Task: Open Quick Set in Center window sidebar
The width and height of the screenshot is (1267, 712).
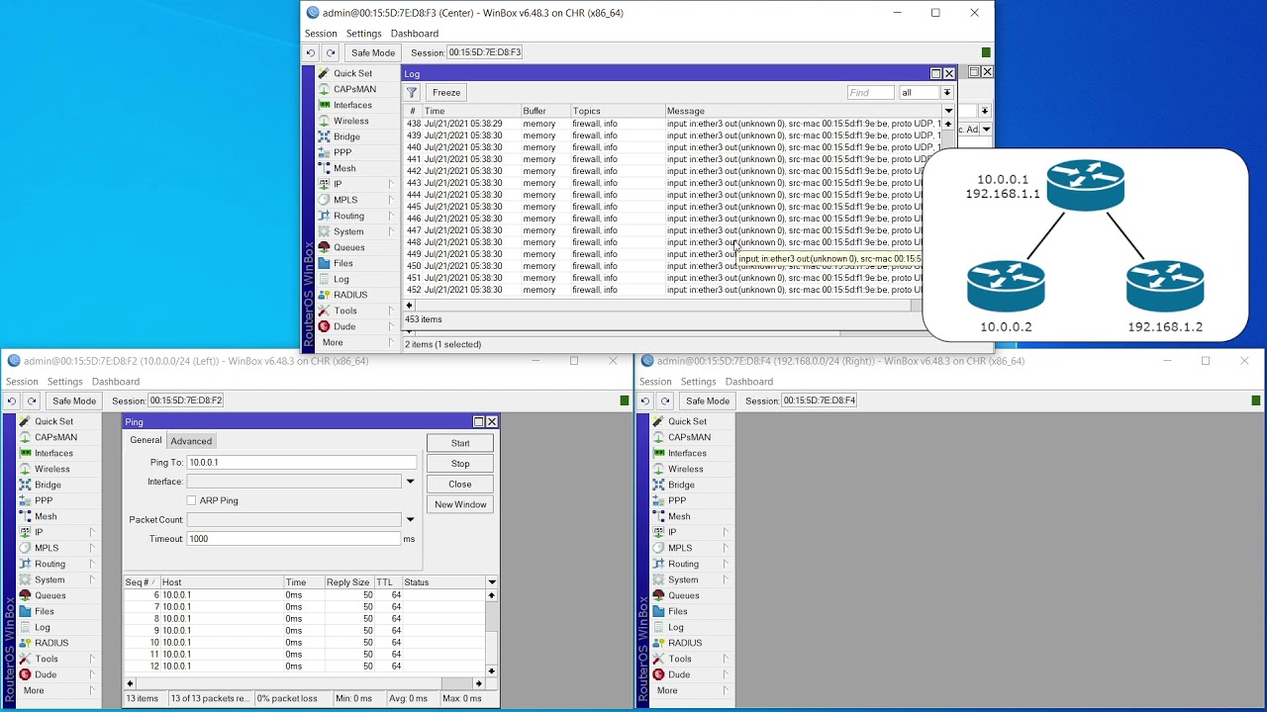Action: [352, 73]
